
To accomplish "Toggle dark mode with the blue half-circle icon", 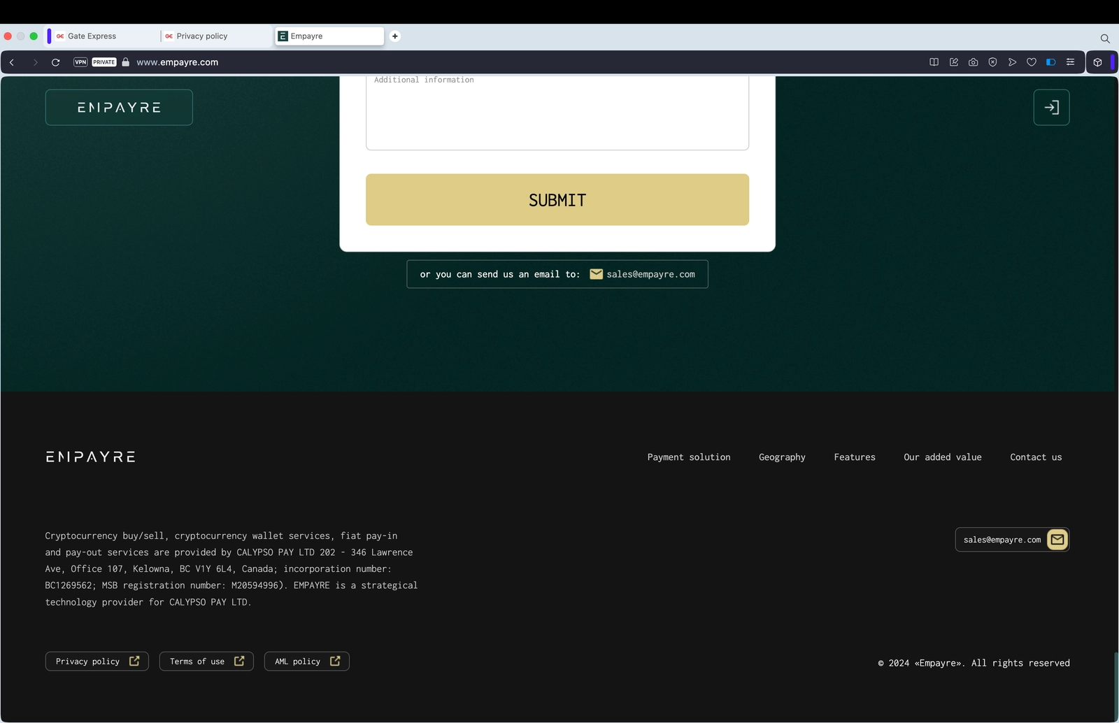I will click(1050, 62).
